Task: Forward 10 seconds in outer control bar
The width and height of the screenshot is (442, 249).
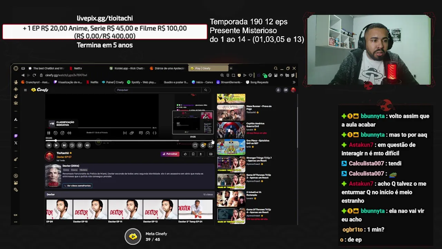Action: 79,145
